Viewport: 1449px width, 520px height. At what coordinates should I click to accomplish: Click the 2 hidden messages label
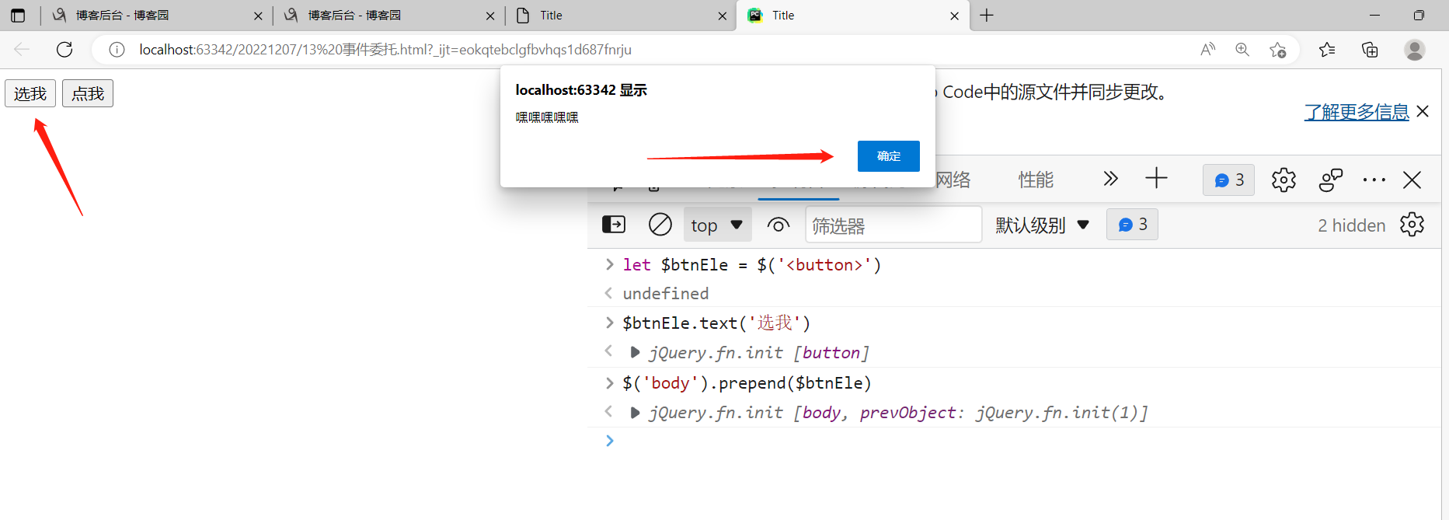click(x=1351, y=225)
